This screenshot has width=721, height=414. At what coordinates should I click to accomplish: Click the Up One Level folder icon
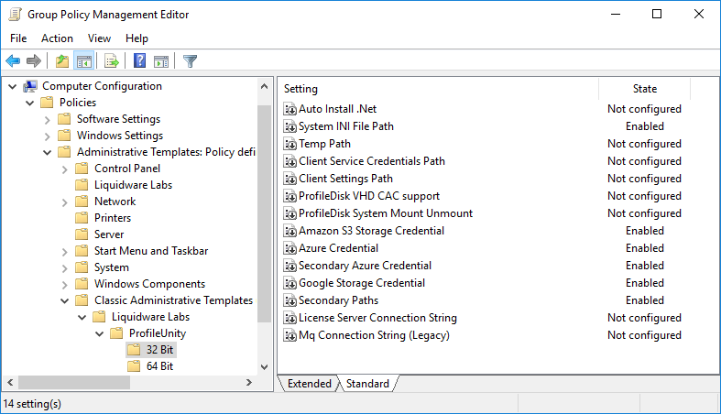click(61, 61)
